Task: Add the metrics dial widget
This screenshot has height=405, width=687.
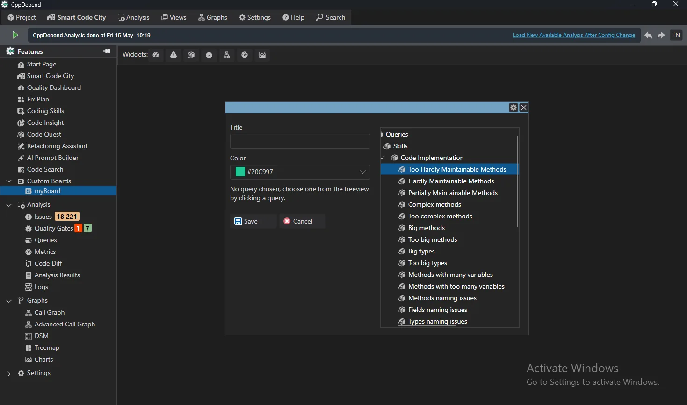Action: coord(245,55)
